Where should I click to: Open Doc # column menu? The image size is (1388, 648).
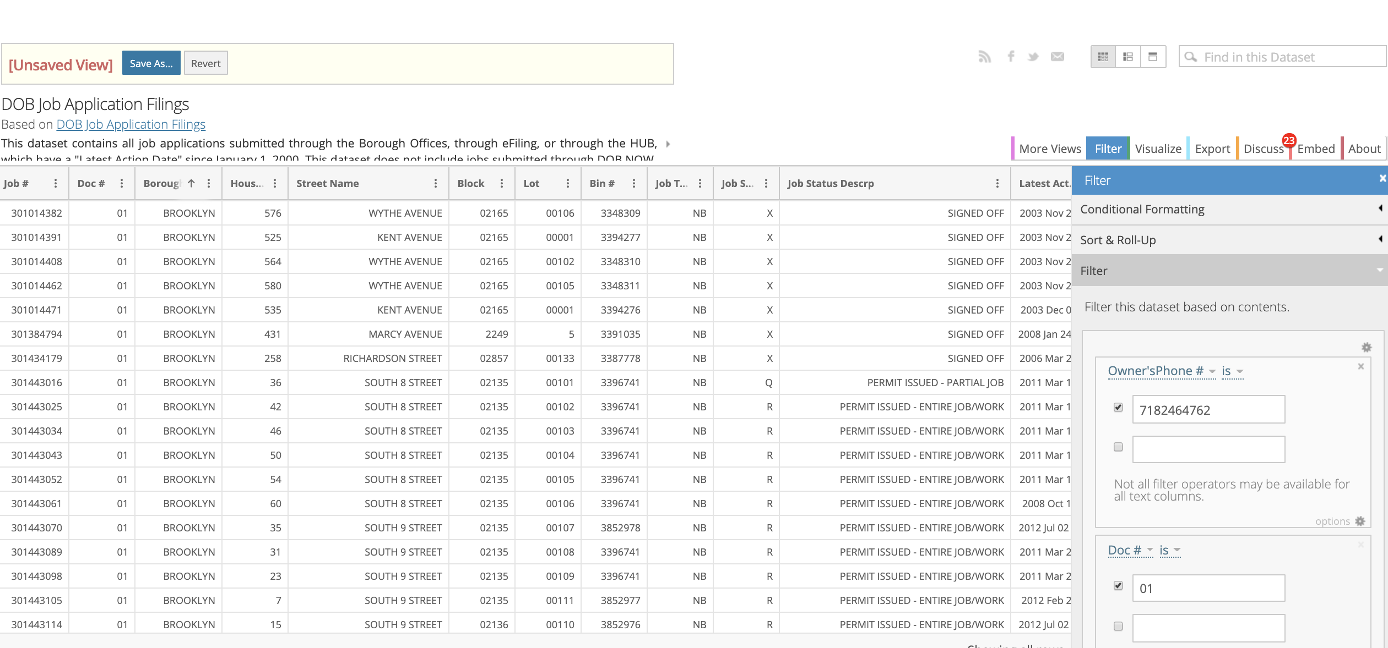[x=122, y=183]
